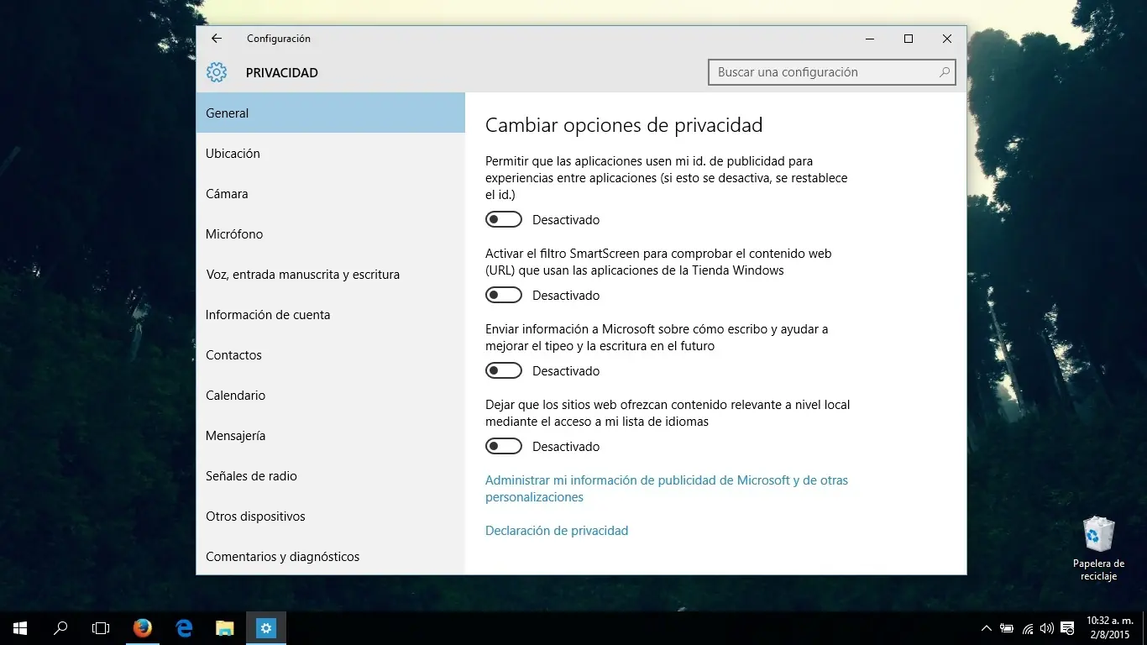
Task: Open the Ubicación section
Action: 330,153
